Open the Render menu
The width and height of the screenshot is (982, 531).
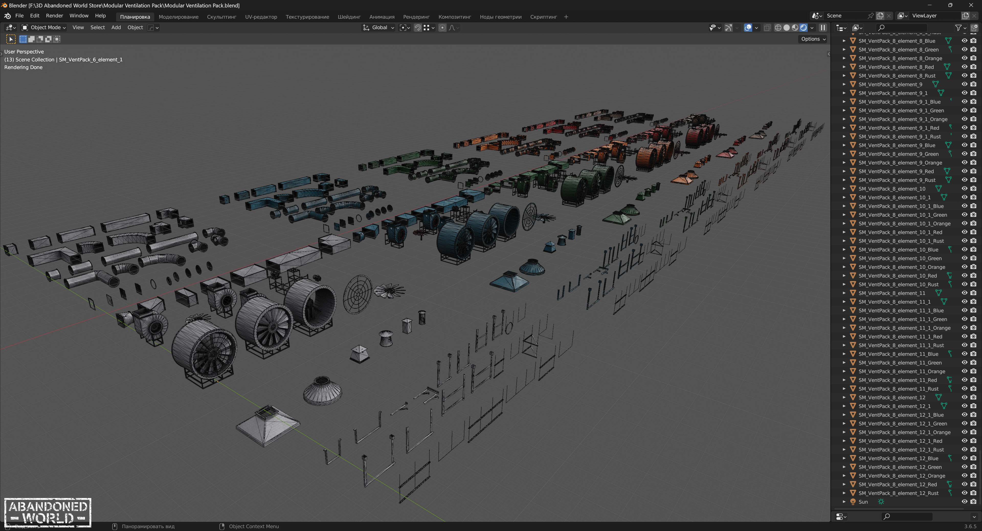54,16
